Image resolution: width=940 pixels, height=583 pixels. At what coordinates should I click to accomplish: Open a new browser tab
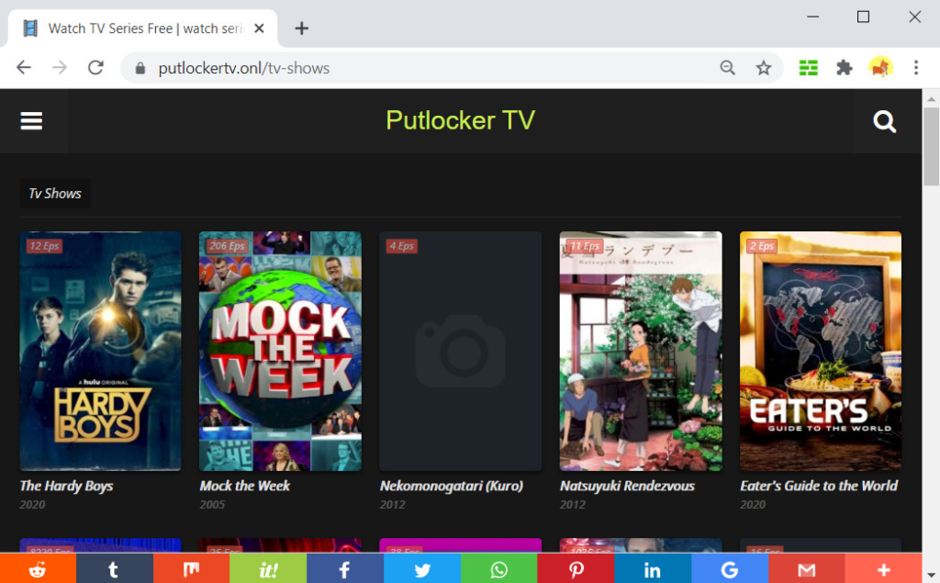(301, 28)
